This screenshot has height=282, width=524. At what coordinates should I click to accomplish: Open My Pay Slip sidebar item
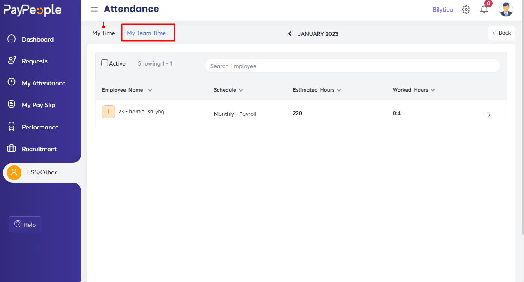click(38, 105)
